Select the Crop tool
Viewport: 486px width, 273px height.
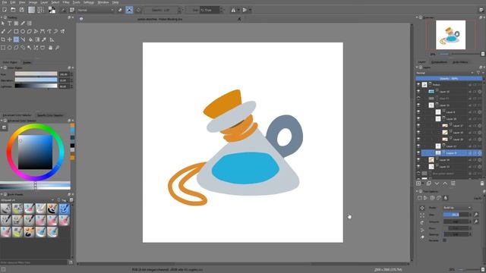coord(3,39)
